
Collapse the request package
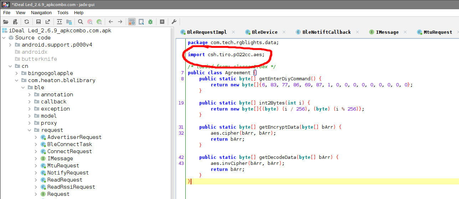[30, 130]
